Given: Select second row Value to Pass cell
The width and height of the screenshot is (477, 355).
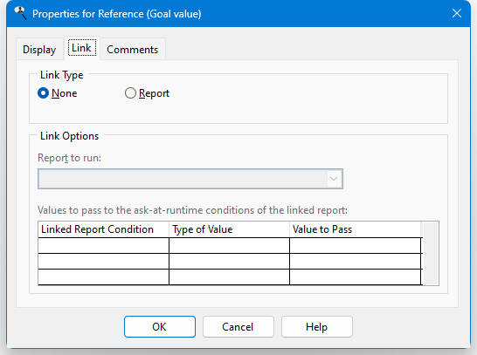Looking at the screenshot, I should coord(355,261).
